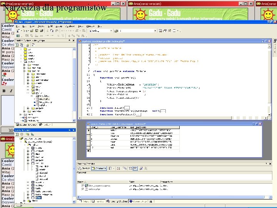Switch to Solution Explorer tab

click(x=27, y=125)
